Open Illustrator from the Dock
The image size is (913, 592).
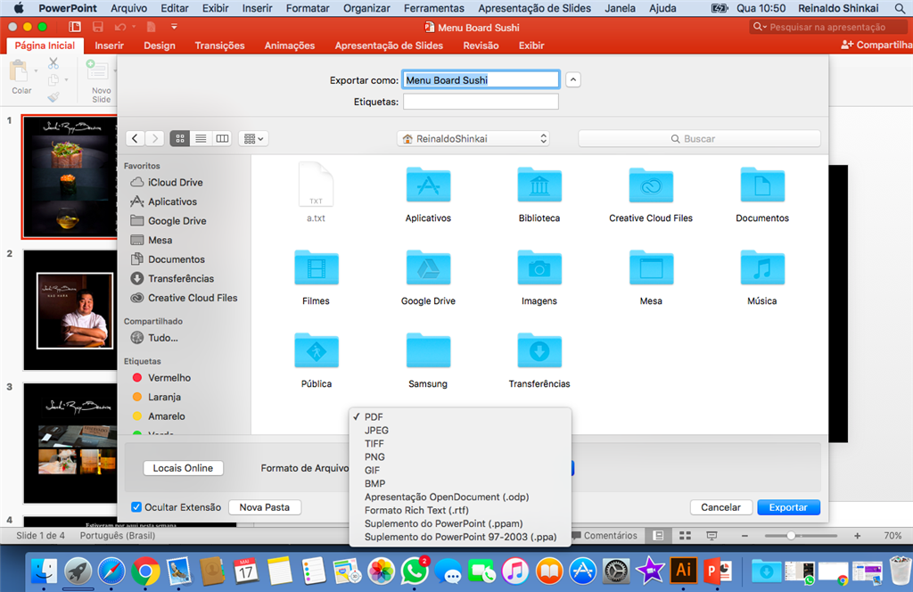click(684, 571)
